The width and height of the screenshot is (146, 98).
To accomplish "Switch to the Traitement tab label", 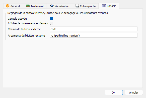I will tap(37, 6).
